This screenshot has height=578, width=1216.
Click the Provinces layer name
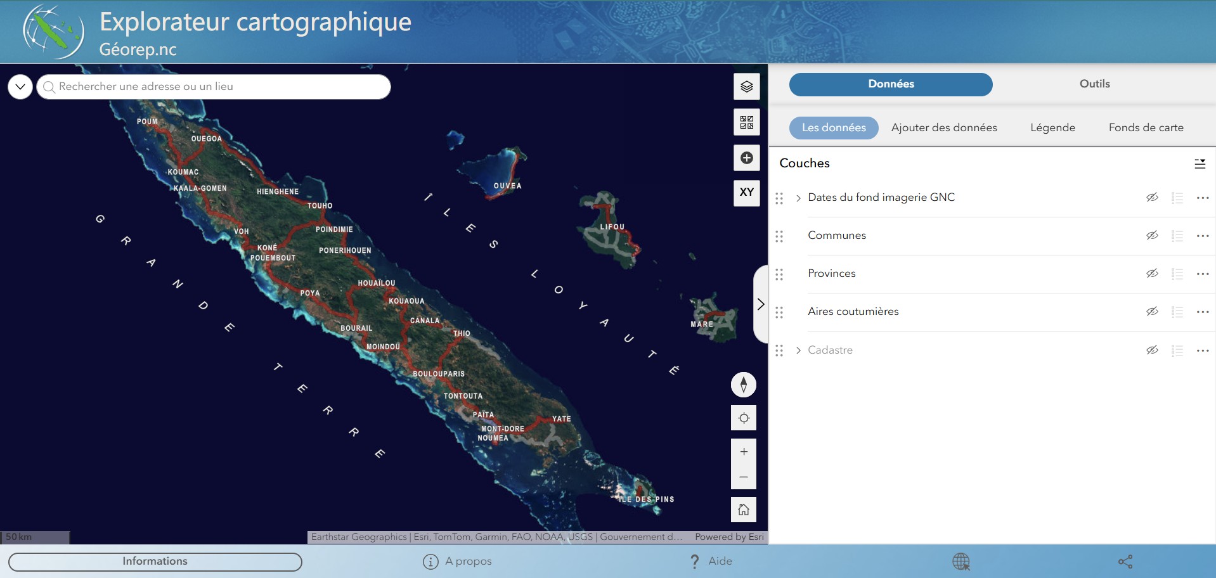pos(831,273)
